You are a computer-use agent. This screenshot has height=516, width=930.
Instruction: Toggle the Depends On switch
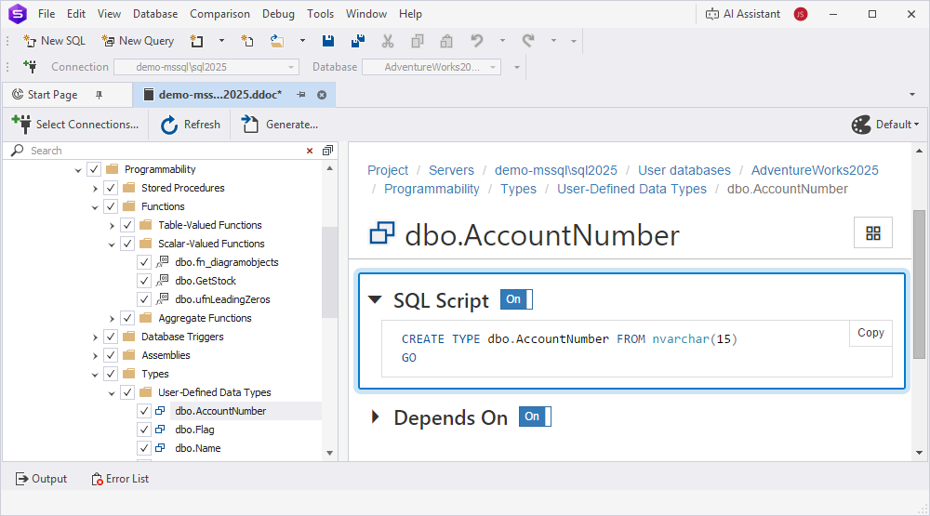535,417
